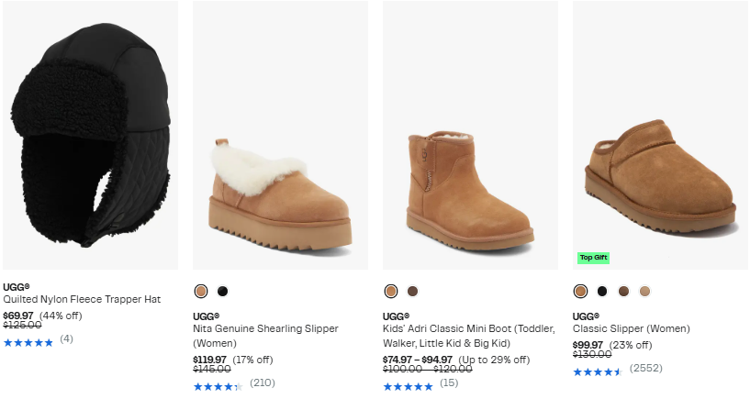Pick the dark brown Classic Slipper swatch
The image size is (750, 399).
[x=623, y=292]
